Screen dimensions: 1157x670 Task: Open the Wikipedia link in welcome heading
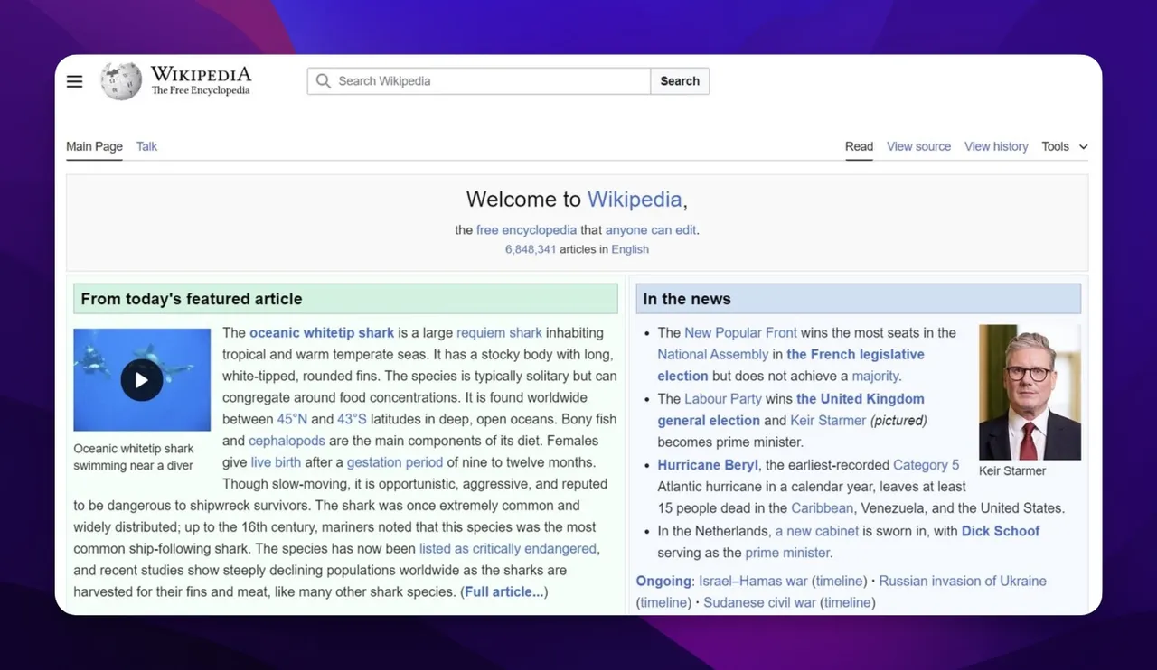[x=635, y=200]
